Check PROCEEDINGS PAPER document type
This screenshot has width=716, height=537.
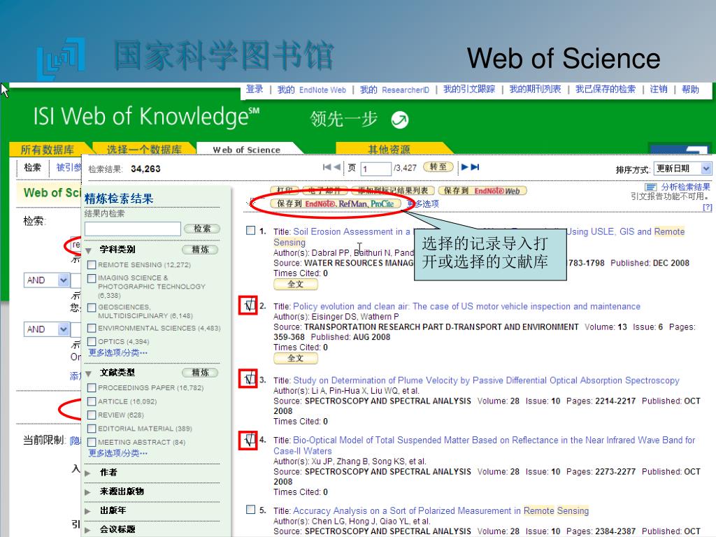coord(92,387)
